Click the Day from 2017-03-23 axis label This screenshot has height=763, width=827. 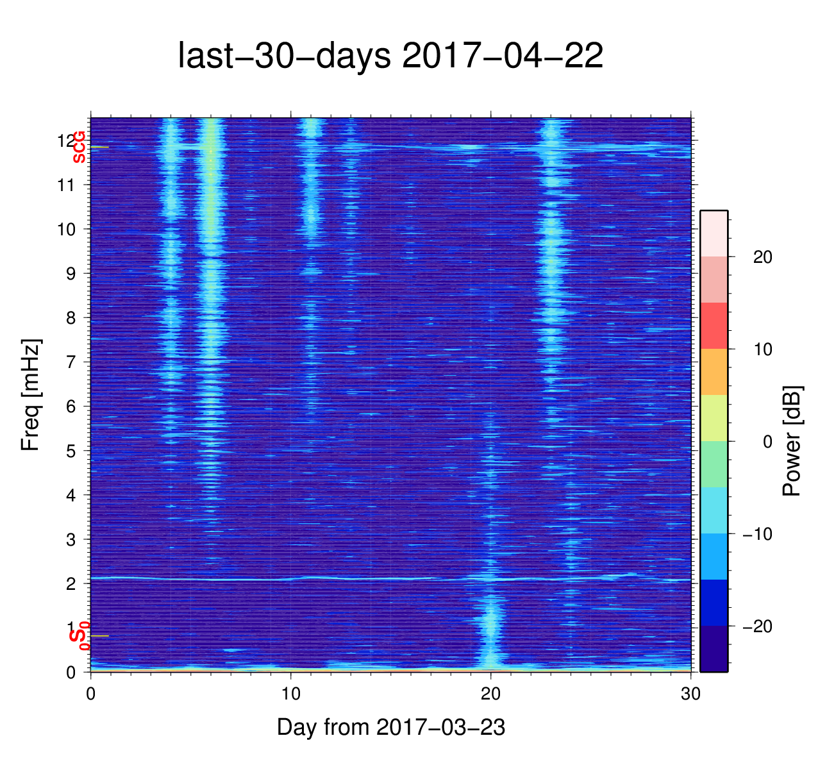tap(390, 727)
